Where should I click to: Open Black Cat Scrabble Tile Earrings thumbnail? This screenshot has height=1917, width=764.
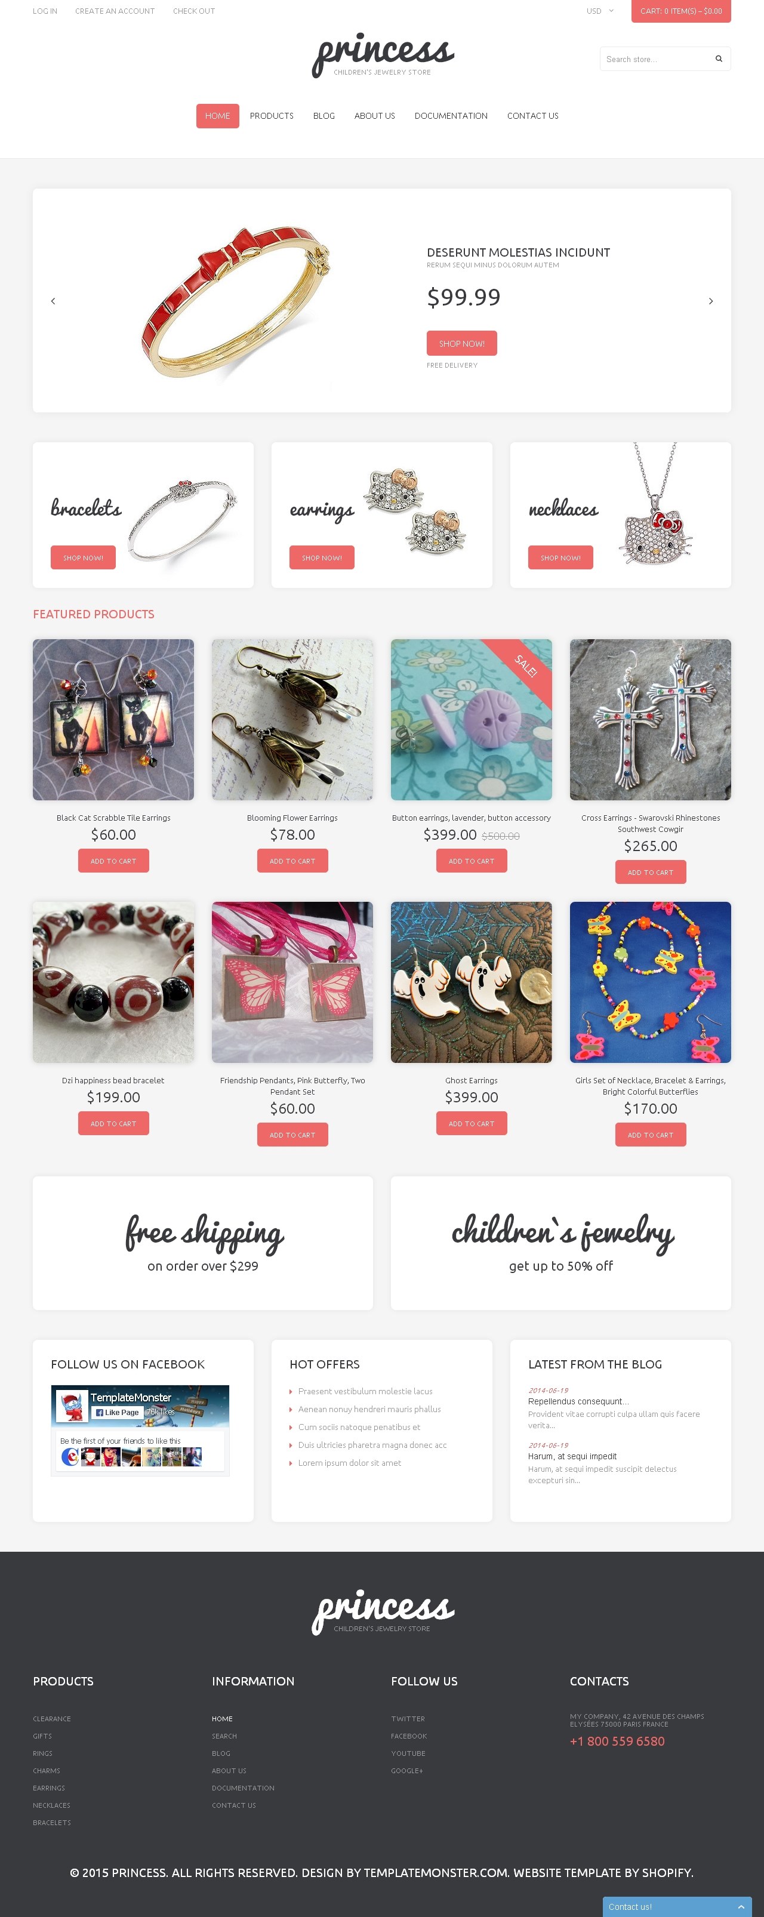tap(113, 720)
